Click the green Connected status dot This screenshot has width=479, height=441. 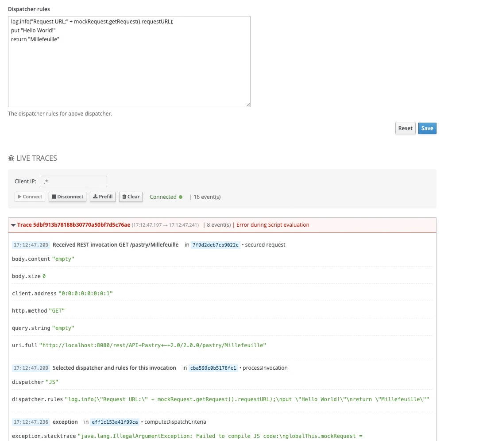coord(181,197)
